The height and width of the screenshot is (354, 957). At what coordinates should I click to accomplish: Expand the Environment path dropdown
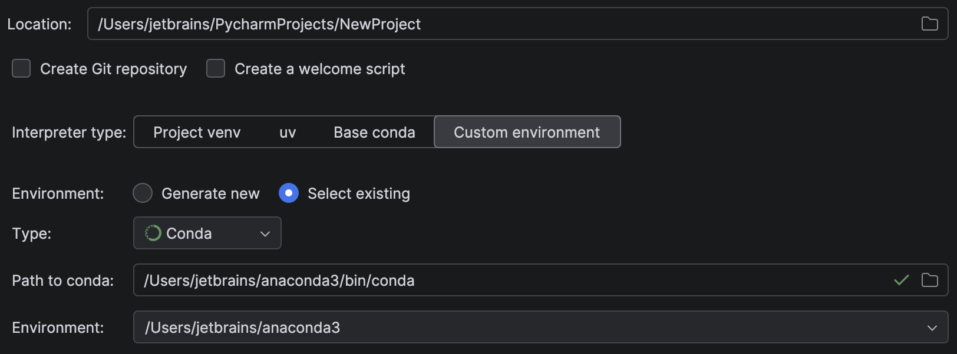pyautogui.click(x=931, y=327)
